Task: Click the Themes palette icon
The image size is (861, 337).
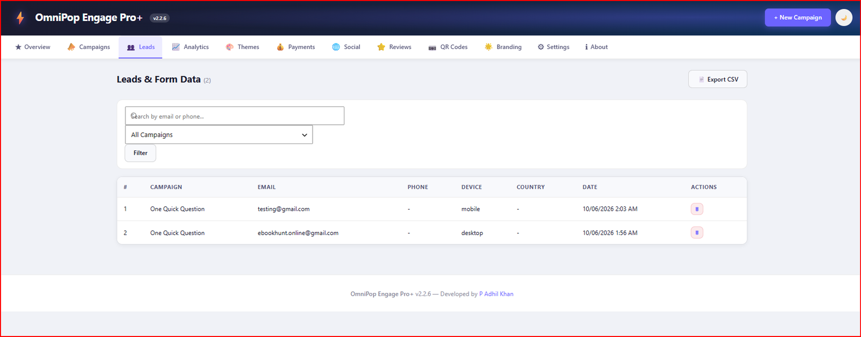Action: [x=230, y=47]
